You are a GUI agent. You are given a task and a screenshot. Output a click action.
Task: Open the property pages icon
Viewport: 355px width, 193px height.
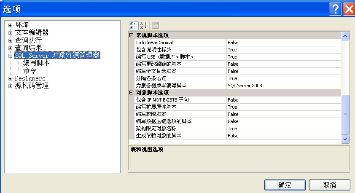point(156,26)
